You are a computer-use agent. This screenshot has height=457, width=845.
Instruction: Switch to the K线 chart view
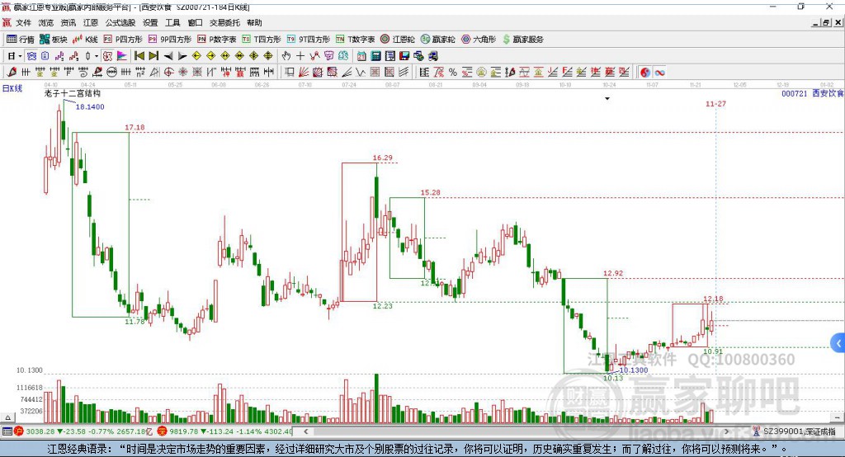click(85, 40)
